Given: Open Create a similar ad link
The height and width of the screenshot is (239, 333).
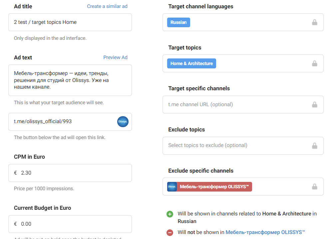Looking at the screenshot, I should (107, 6).
